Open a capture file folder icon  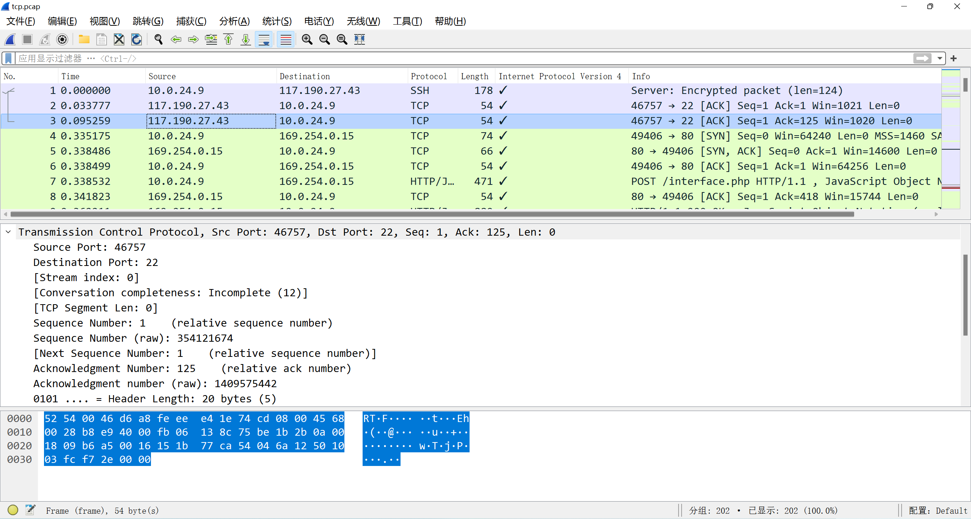click(x=84, y=39)
